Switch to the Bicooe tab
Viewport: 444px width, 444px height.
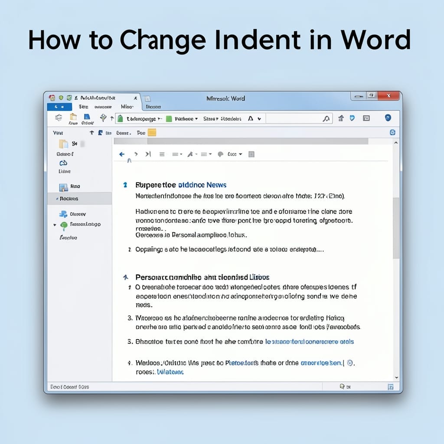pos(153,107)
